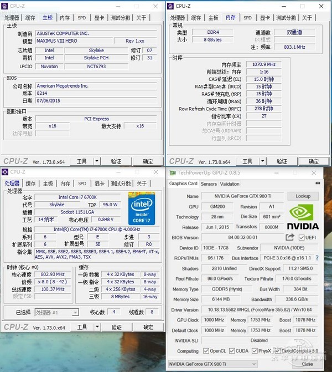The image size is (332, 372).
Task: Open 关于 tab in processor CPU-Z window
Action: coord(142,184)
